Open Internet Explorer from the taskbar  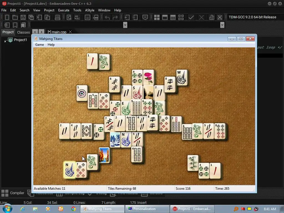[22, 209]
